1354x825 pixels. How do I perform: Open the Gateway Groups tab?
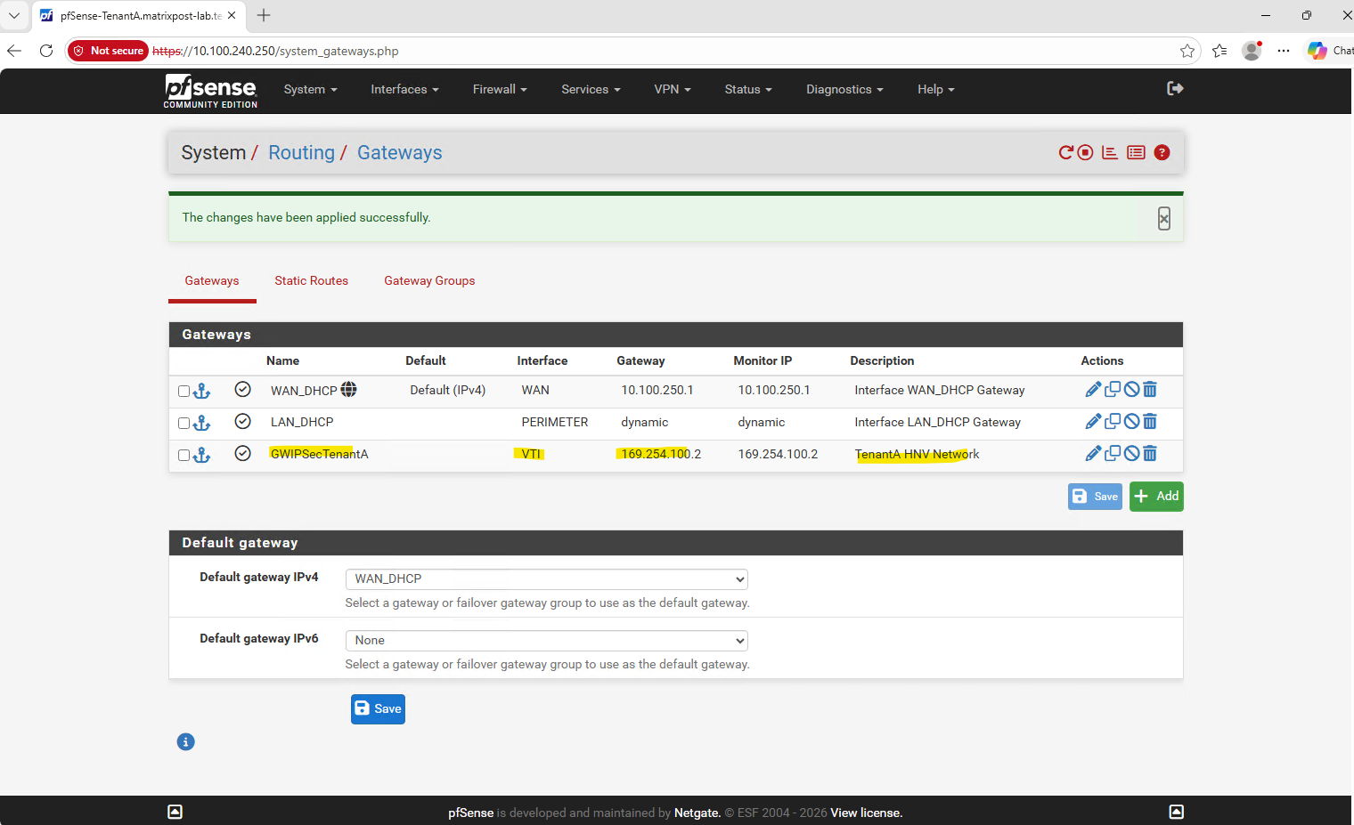point(429,281)
